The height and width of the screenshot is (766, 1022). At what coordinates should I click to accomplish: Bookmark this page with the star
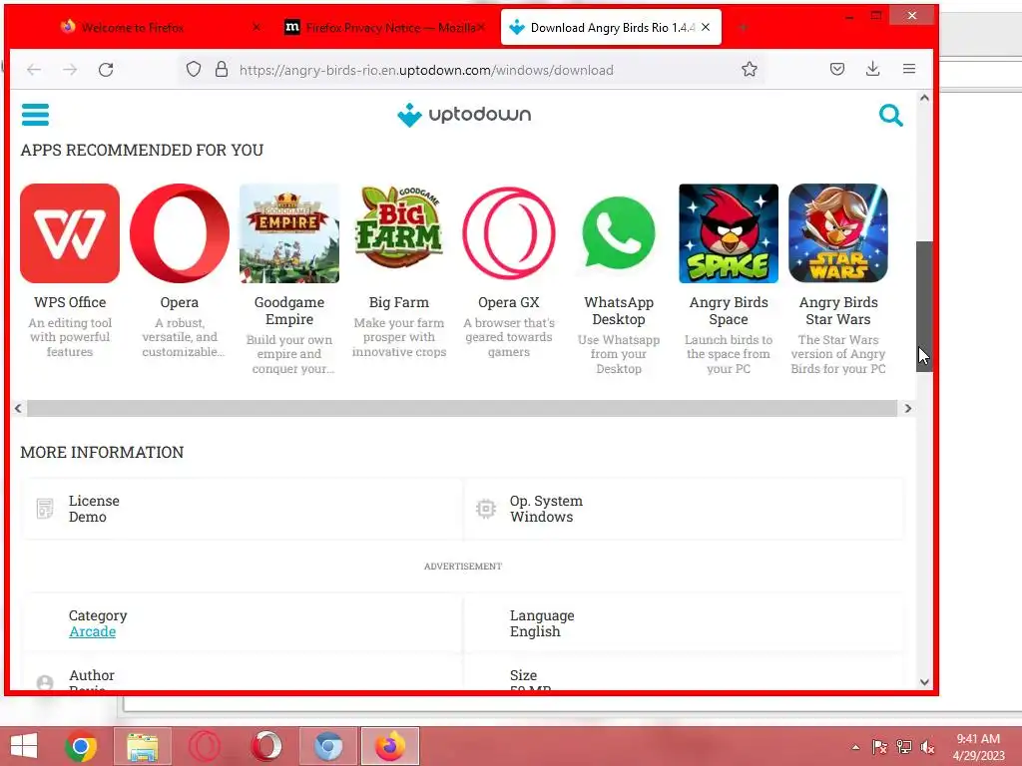coord(750,69)
